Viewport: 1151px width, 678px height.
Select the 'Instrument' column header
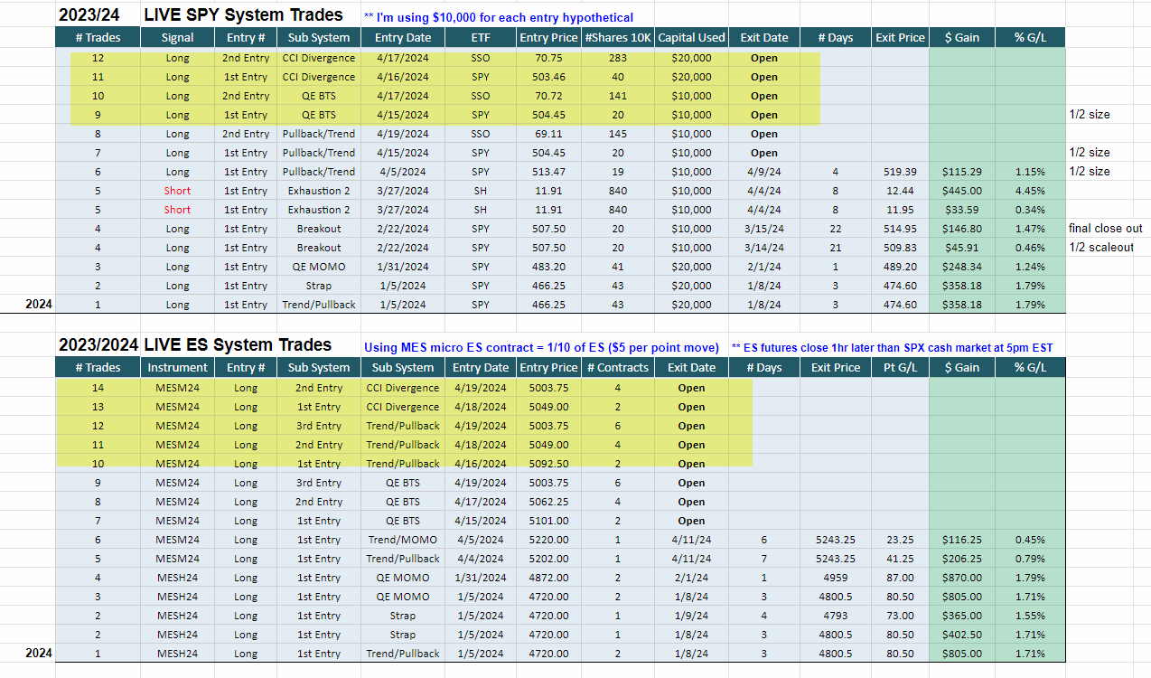coord(177,368)
